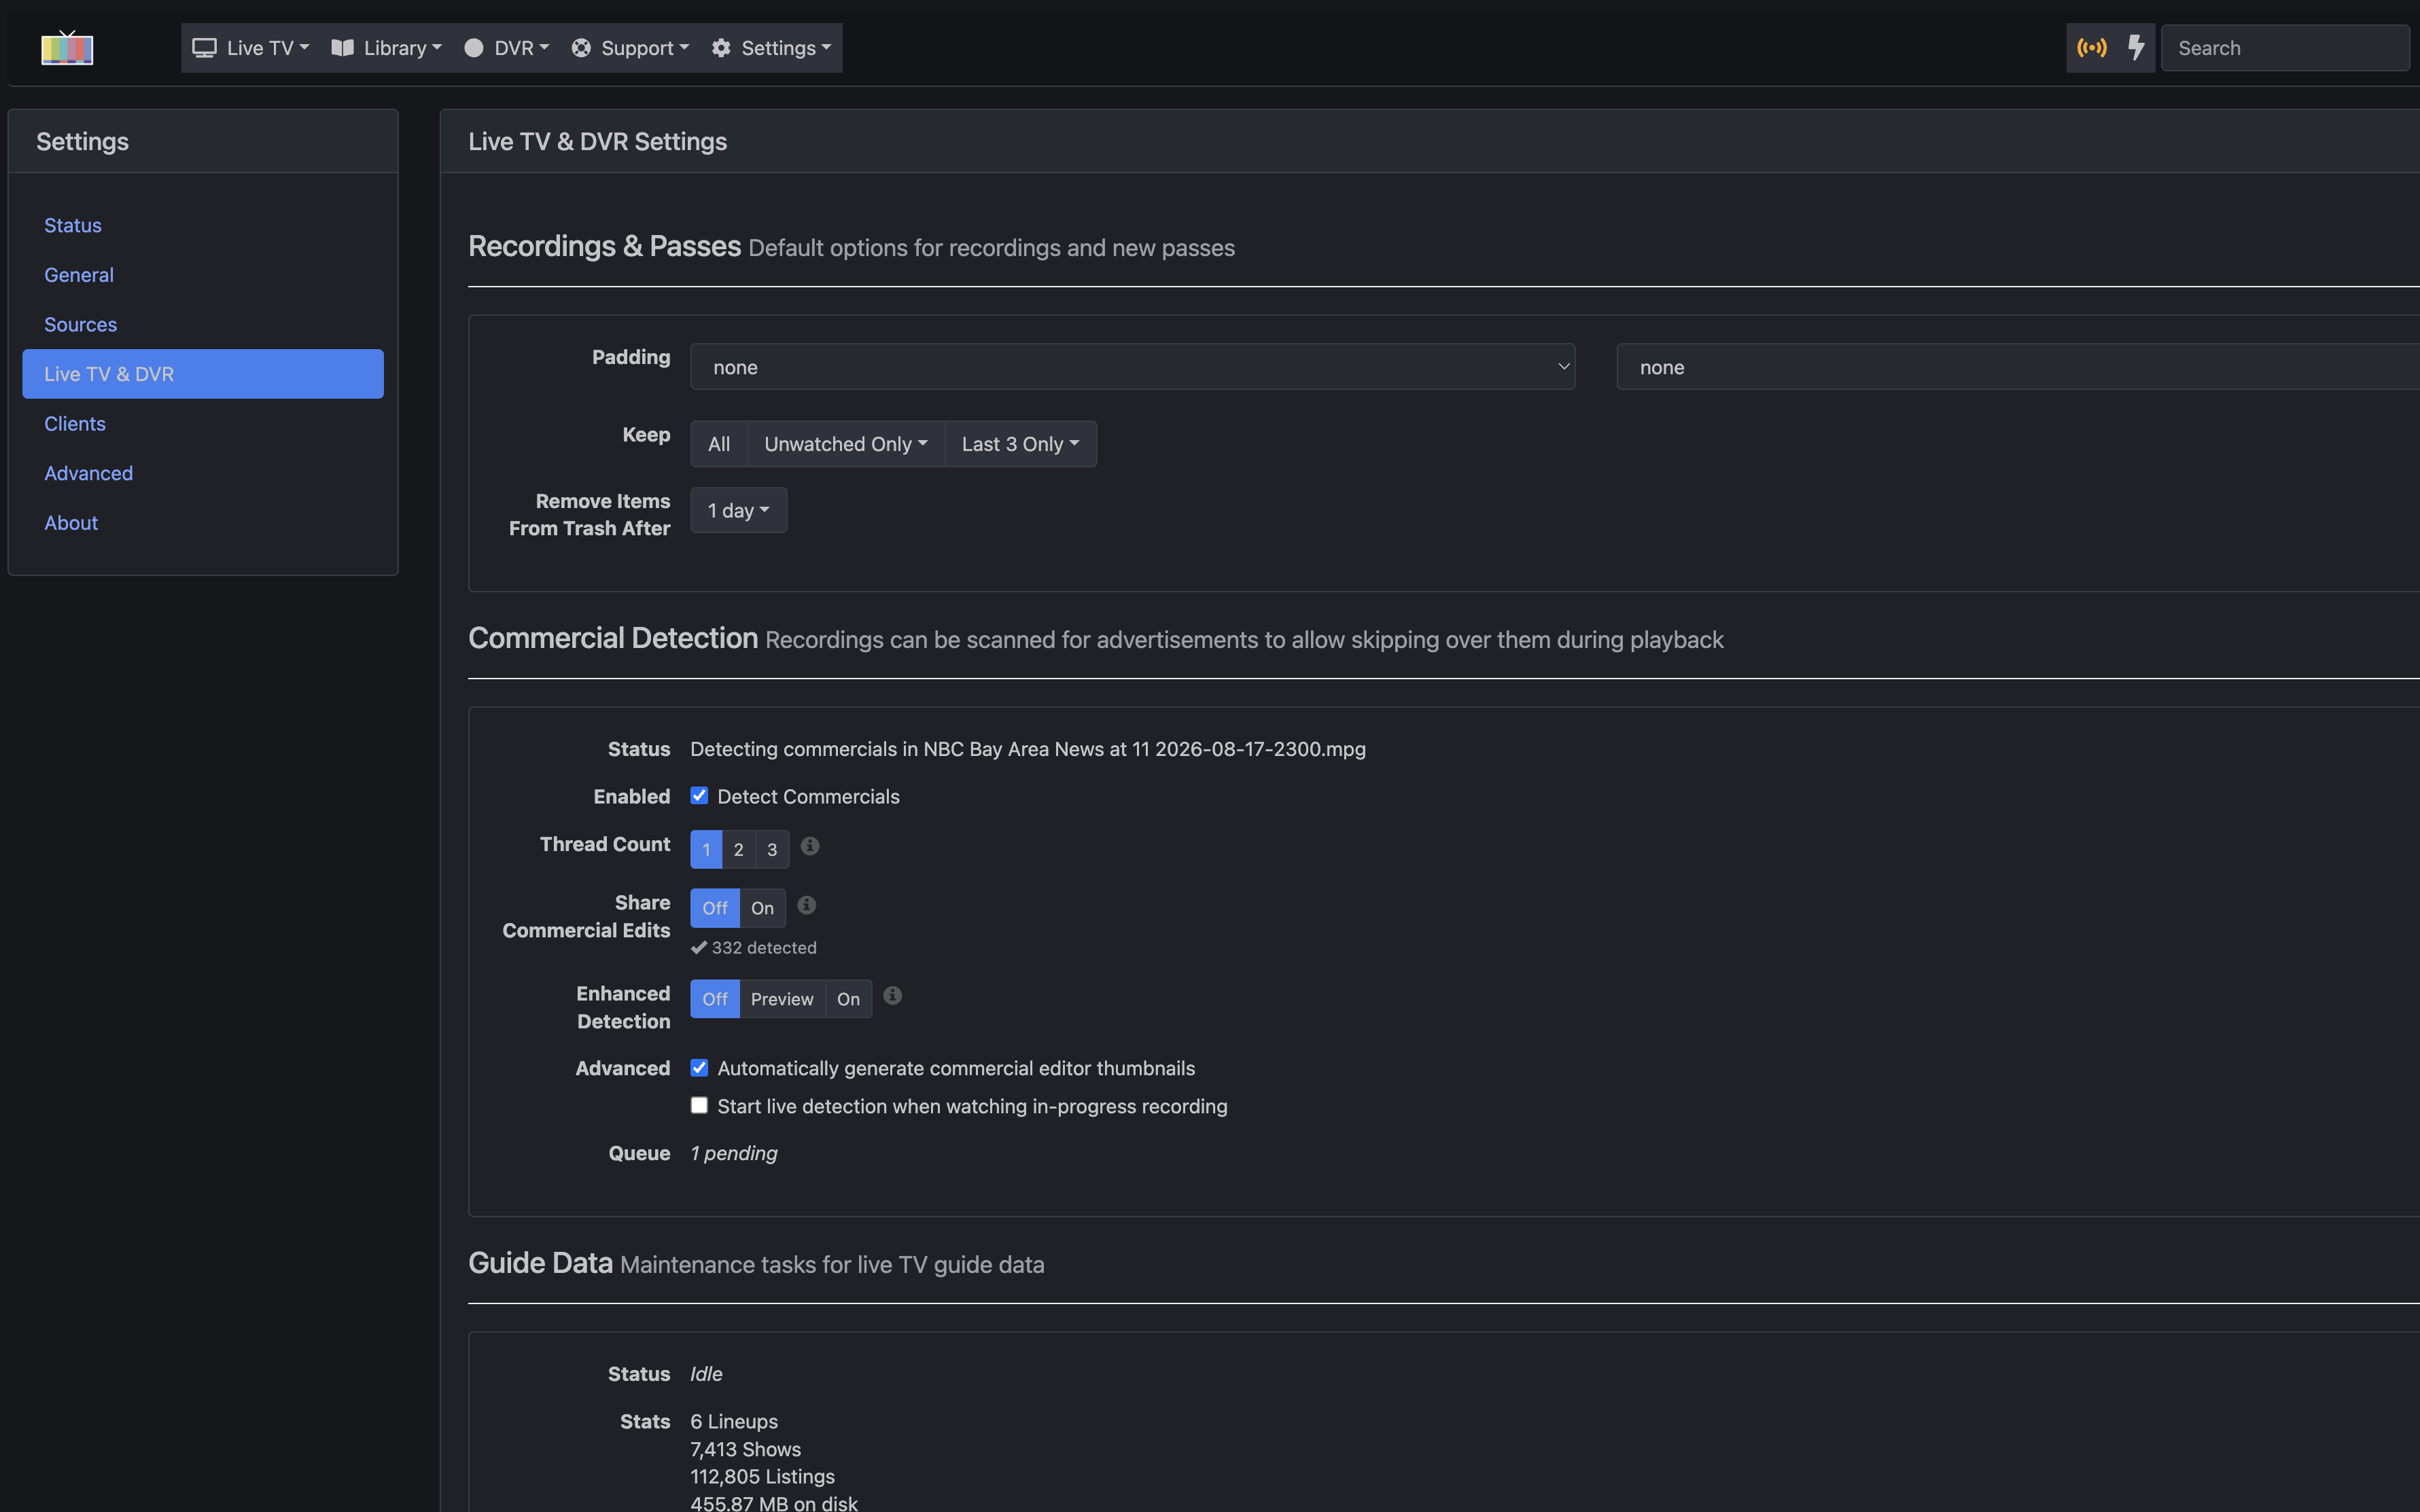Open the Settings top menu
2420x1512 pixels.
771,48
